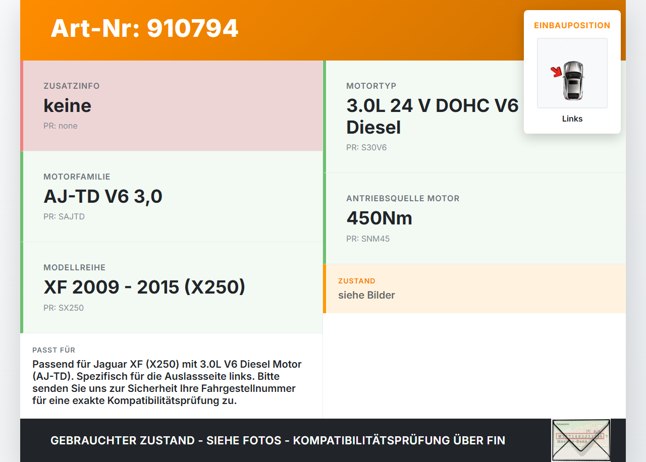Click the Motortyp 3.0L 24 V DOHC V6 Diesel value

point(433,117)
